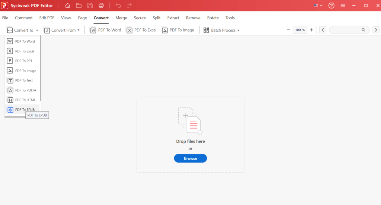Choose PDF To Excel in dropdown list
This screenshot has height=205, width=381.
pos(22,51)
